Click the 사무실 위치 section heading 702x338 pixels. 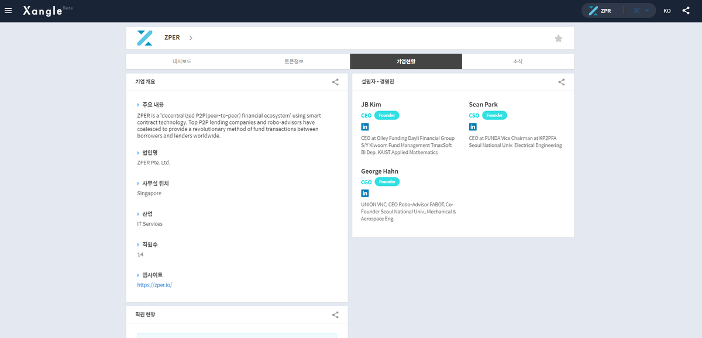155,183
